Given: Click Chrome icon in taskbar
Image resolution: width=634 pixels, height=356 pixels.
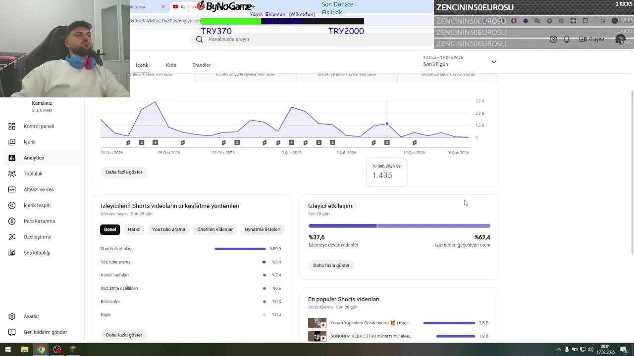Looking at the screenshot, I should tap(41, 350).
